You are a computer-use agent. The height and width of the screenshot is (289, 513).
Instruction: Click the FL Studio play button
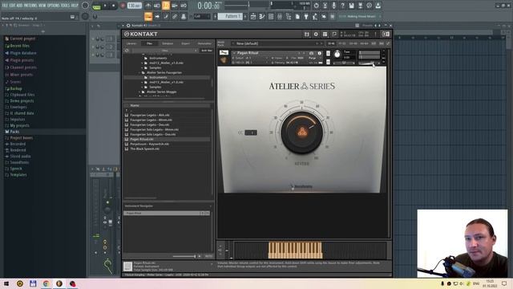105,6
